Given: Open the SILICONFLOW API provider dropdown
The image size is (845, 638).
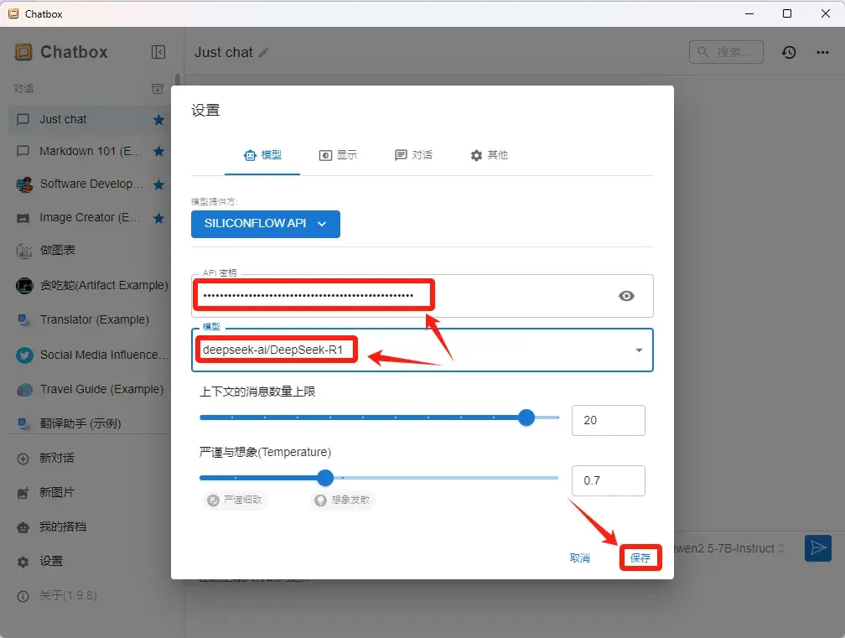Looking at the screenshot, I should (266, 224).
